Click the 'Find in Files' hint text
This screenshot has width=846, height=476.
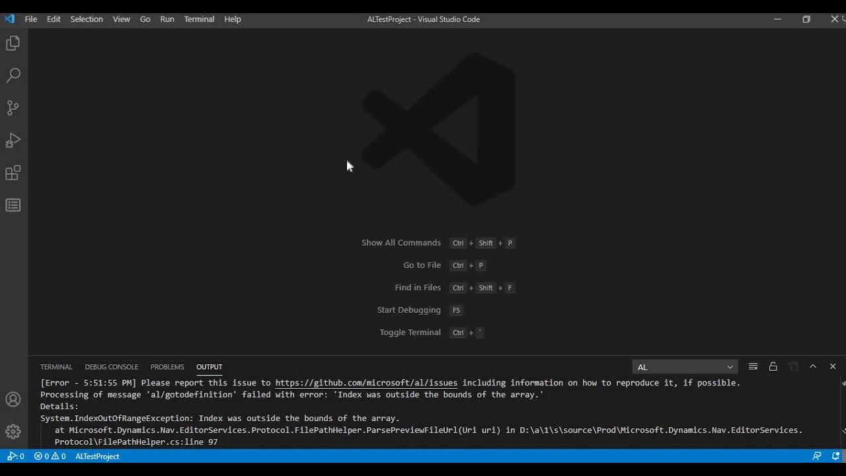[418, 288]
